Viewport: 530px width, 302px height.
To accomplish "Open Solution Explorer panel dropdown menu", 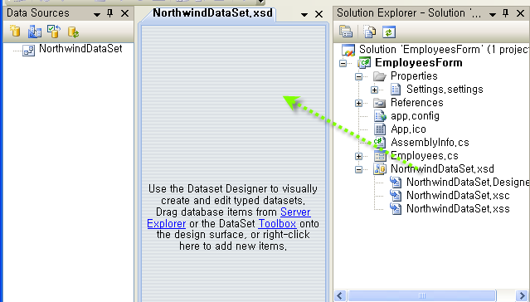I will pos(493,14).
